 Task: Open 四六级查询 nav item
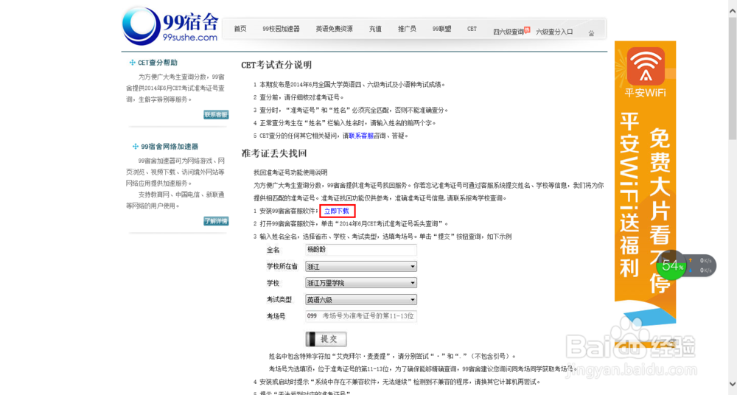(x=509, y=32)
